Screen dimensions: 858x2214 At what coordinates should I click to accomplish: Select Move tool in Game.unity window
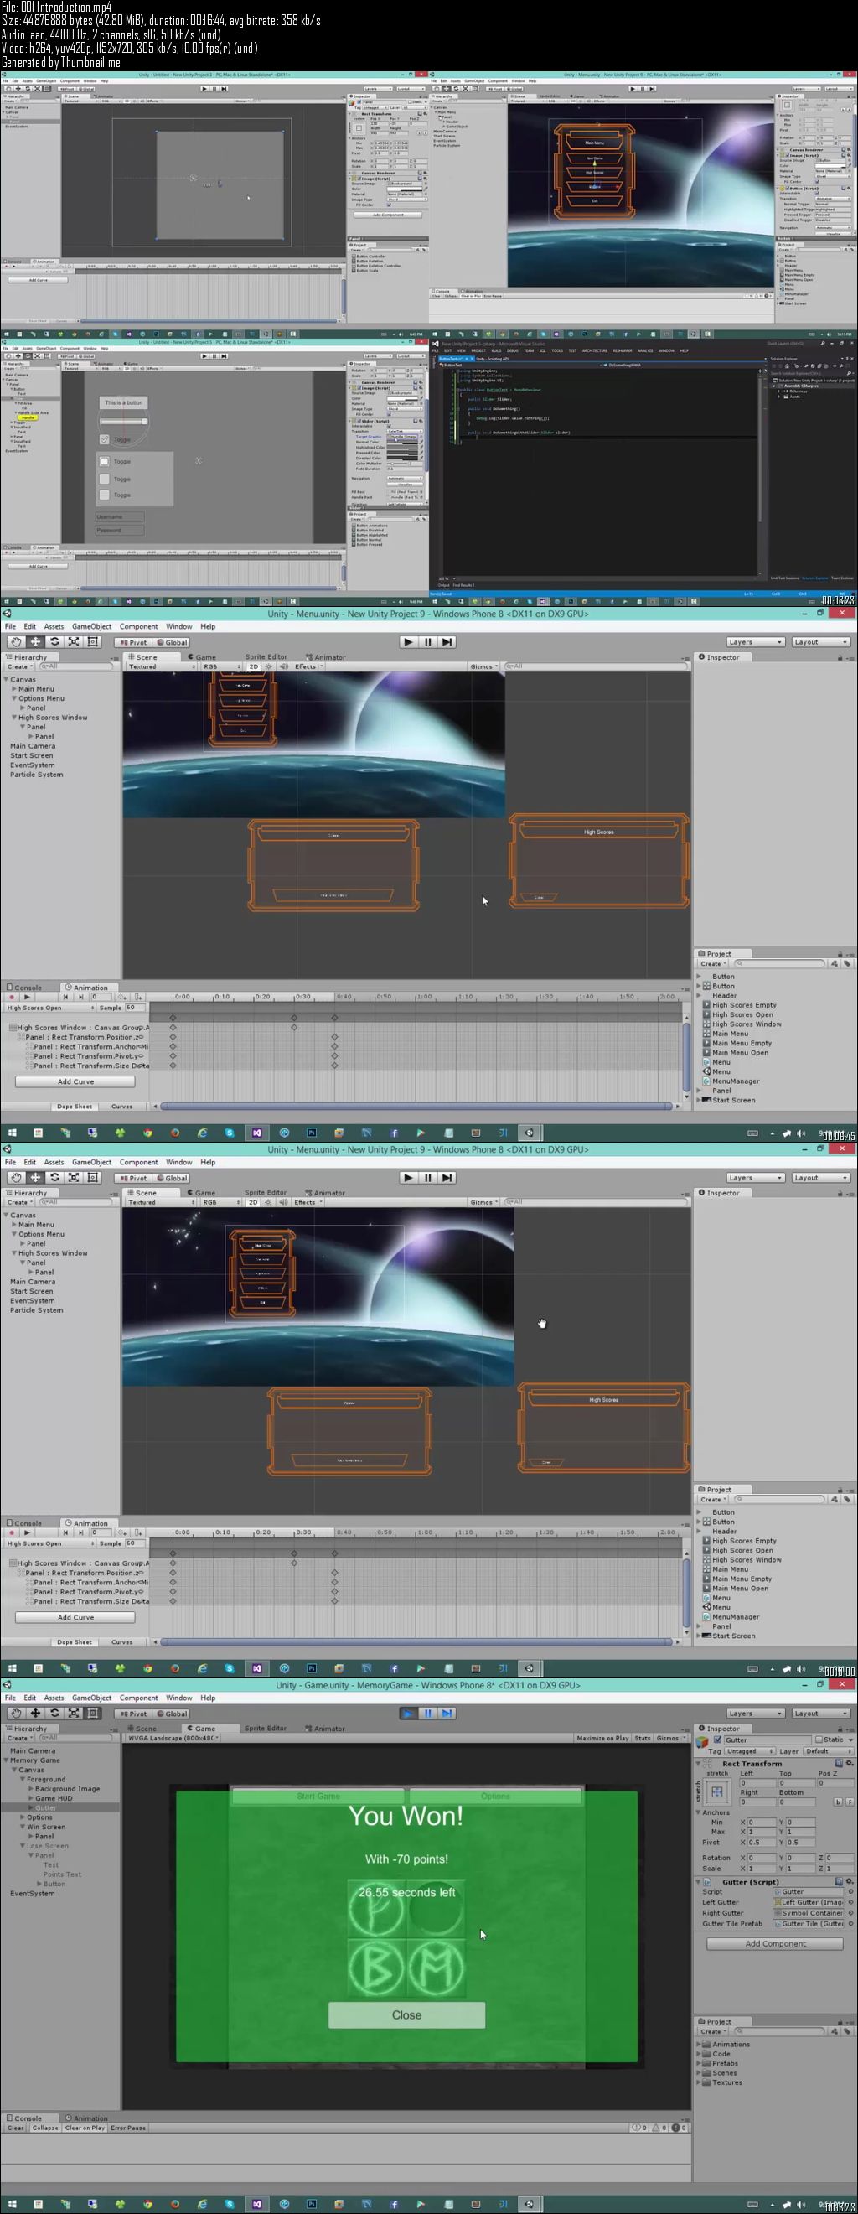[x=35, y=1714]
